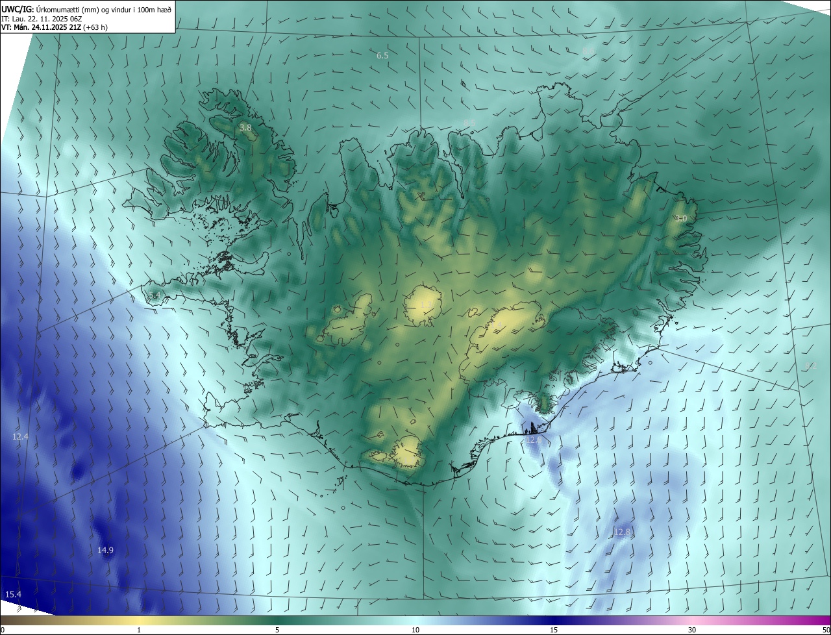
Task: Click the UWC/IG Úrkomumætti title line
Action: click(x=86, y=9)
